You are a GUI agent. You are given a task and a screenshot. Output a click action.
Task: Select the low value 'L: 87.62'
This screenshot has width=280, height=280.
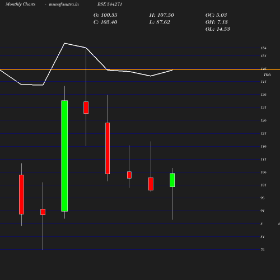point(160,22)
